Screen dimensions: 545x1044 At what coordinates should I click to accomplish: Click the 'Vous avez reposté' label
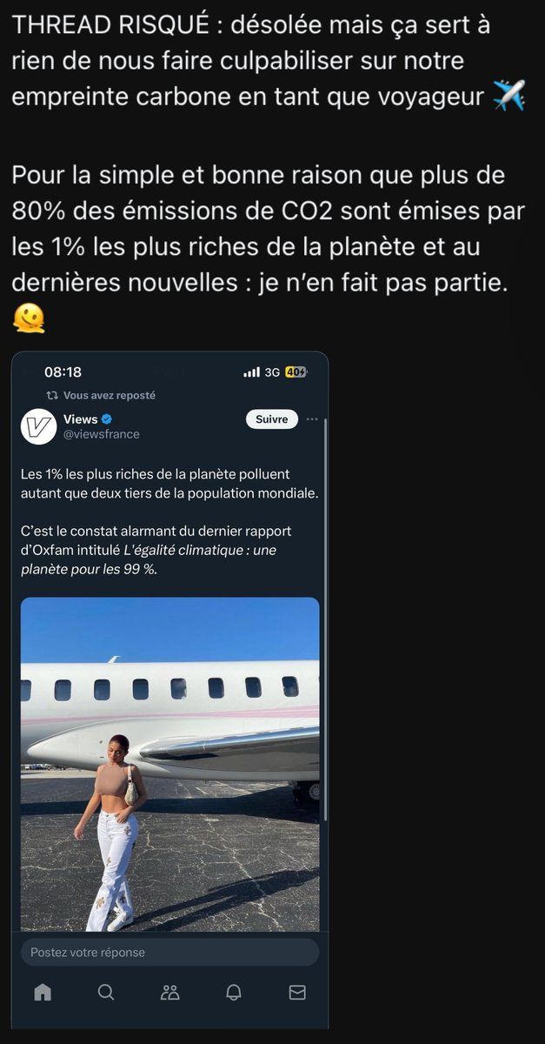pyautogui.click(x=110, y=395)
